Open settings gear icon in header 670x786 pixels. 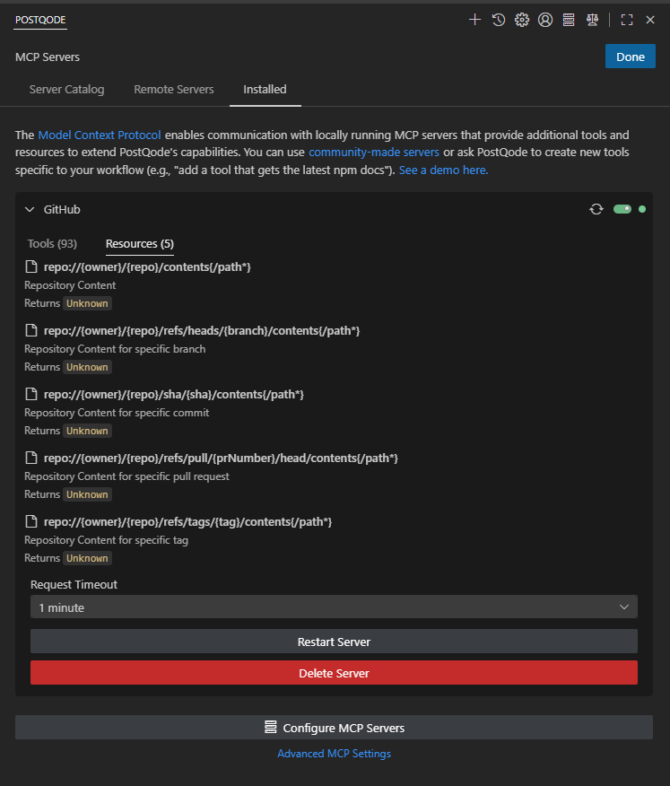pyautogui.click(x=522, y=20)
